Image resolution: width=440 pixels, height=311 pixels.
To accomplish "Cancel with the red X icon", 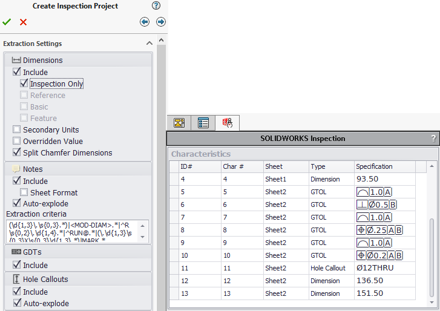I will pyautogui.click(x=23, y=22).
